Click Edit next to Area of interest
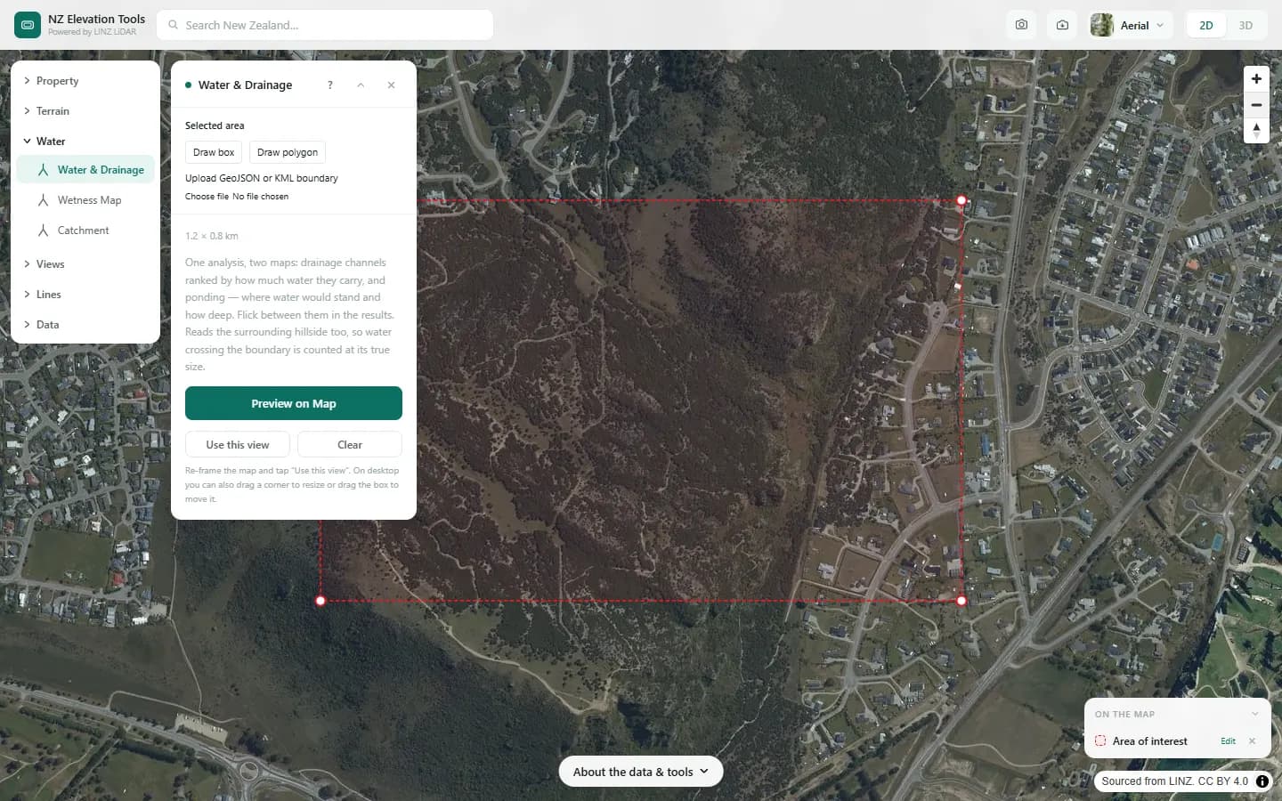 pos(1228,741)
